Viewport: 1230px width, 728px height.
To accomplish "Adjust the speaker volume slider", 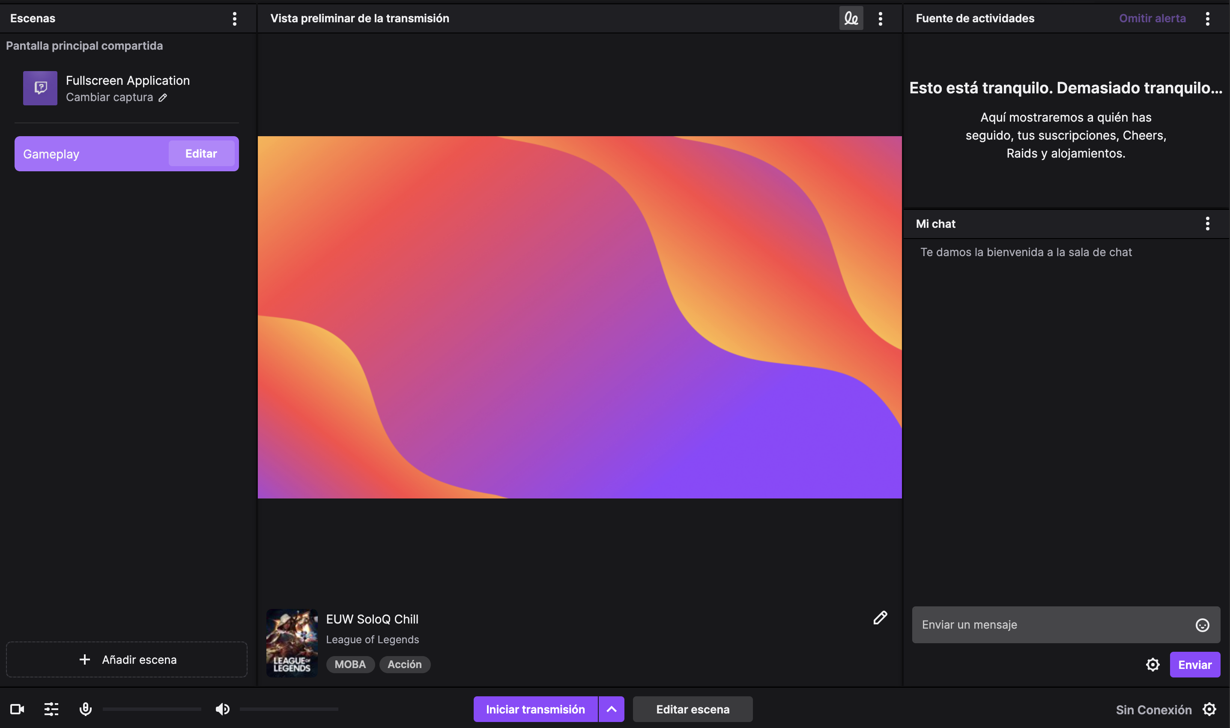I will click(x=289, y=709).
